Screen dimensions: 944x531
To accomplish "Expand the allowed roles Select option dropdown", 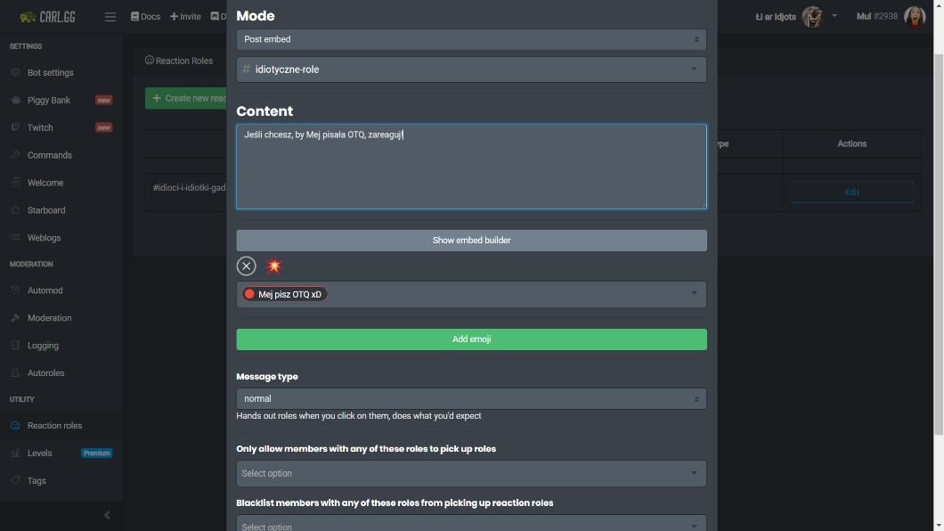I will coord(471,473).
